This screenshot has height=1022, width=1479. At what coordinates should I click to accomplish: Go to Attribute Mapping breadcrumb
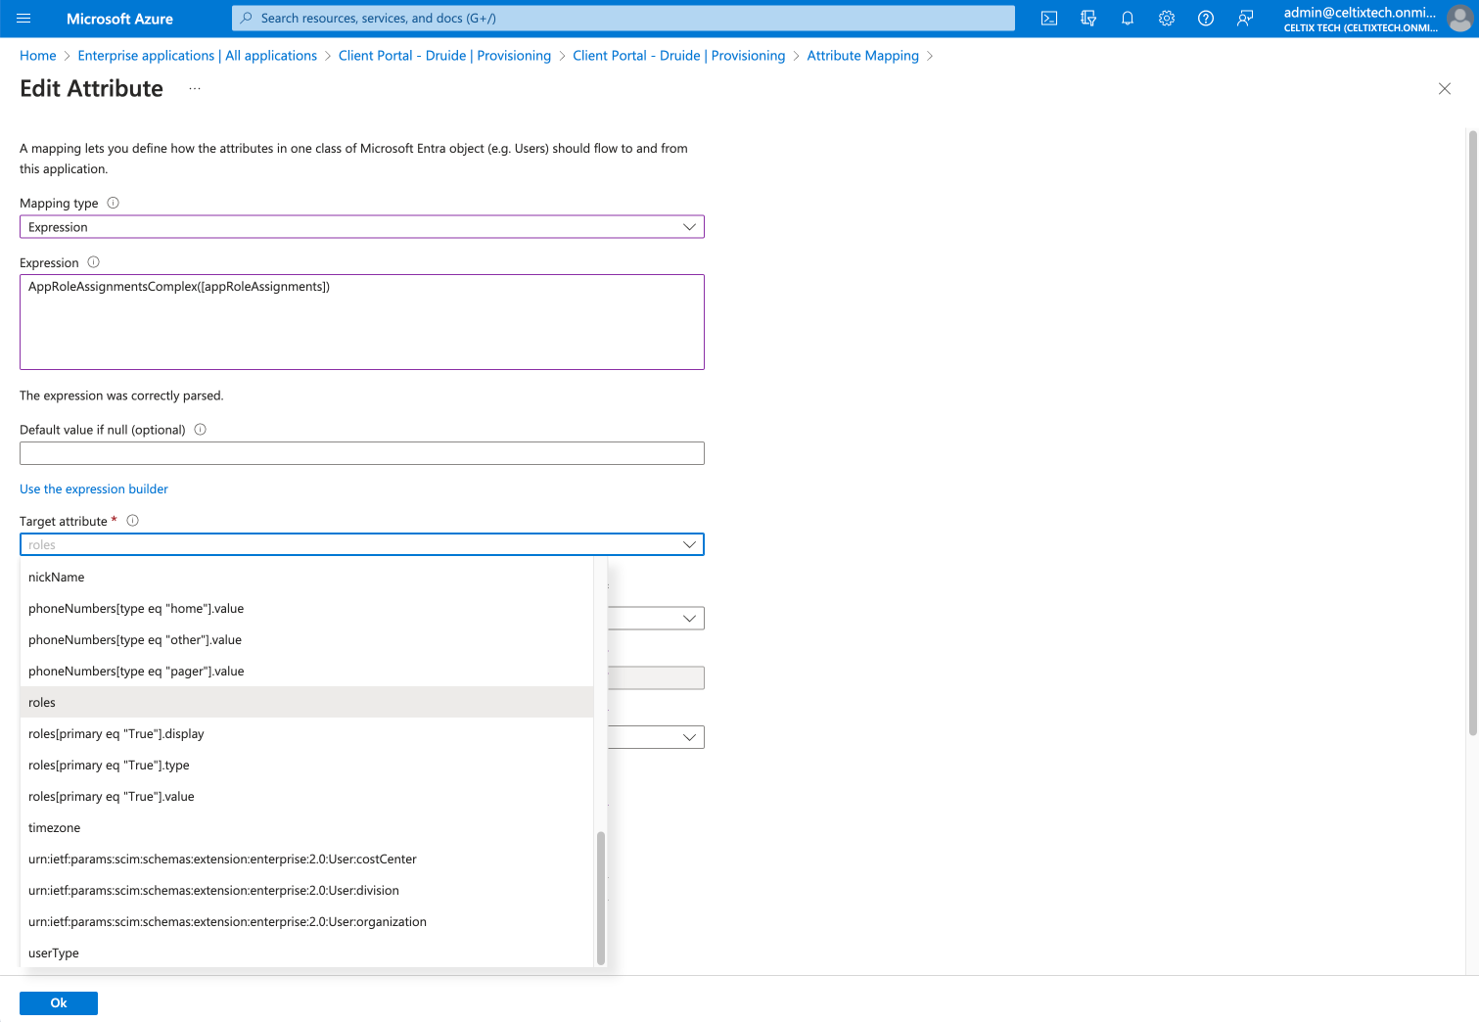click(x=862, y=56)
